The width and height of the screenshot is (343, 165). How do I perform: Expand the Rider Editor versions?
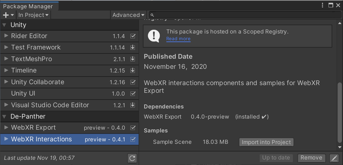[x=6, y=36]
